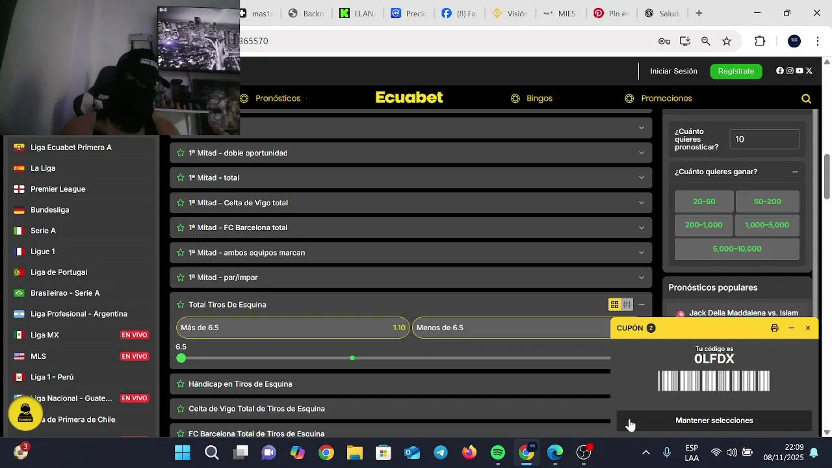Screen dimensions: 832x468
Task: Favorite the '1ª Mitad - par/impar' star
Action: [181, 278]
